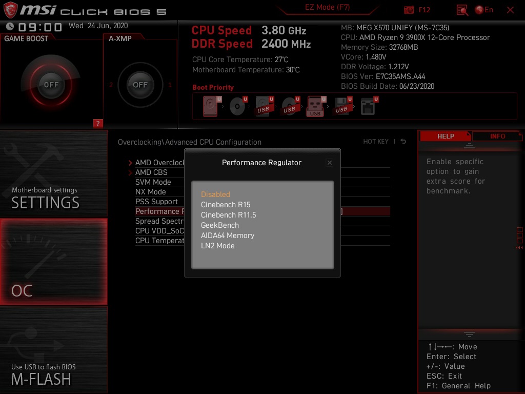Take a screenshot with the F12 camera icon
The image size is (525, 394).
coord(409,10)
